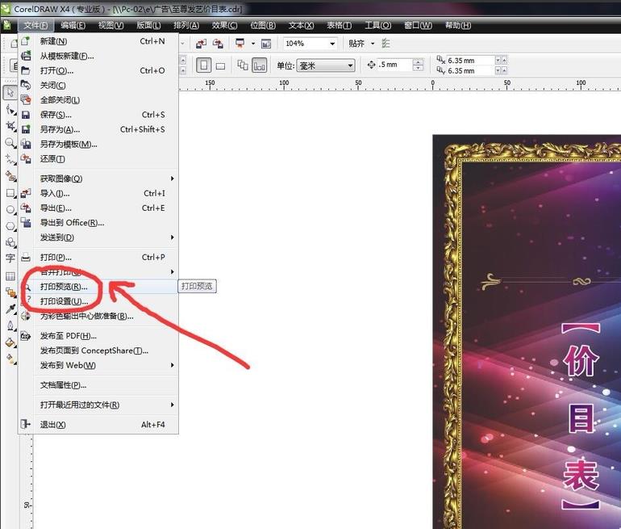Open the 帮助(H) menu

[458, 25]
